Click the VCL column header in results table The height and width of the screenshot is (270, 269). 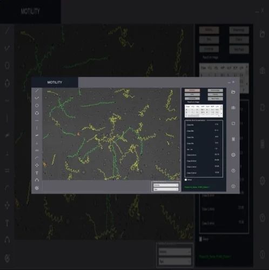[193, 106]
